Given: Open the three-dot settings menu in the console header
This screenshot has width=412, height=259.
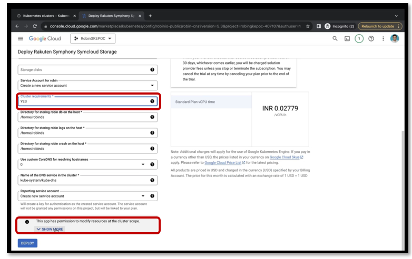Looking at the screenshot, I should point(383,38).
